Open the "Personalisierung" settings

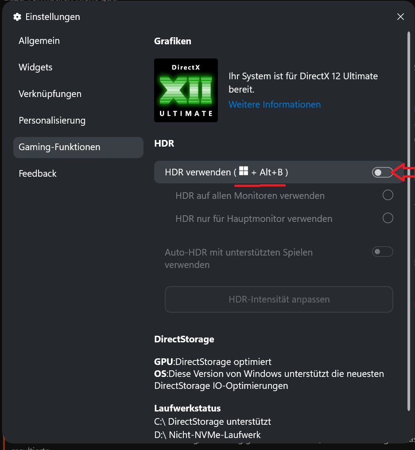(x=52, y=120)
